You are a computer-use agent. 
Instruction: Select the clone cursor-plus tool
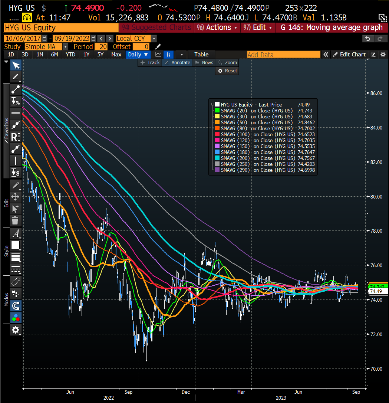[16, 209]
